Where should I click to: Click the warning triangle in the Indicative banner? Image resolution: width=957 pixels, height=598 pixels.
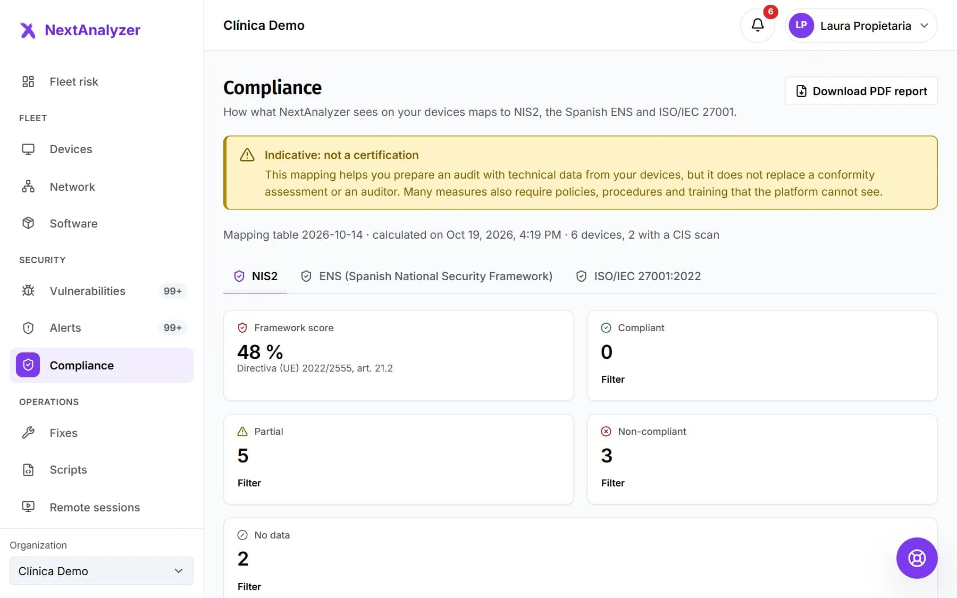[247, 155]
